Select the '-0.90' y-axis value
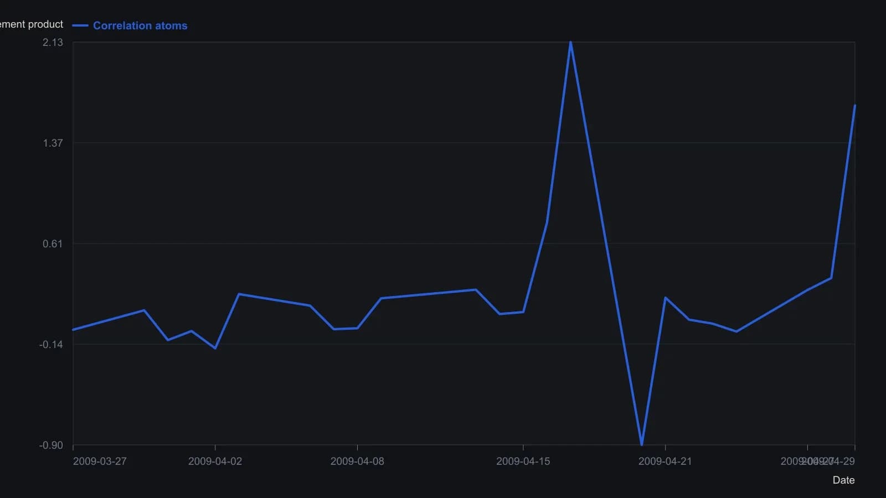This screenshot has width=886, height=498. [51, 445]
